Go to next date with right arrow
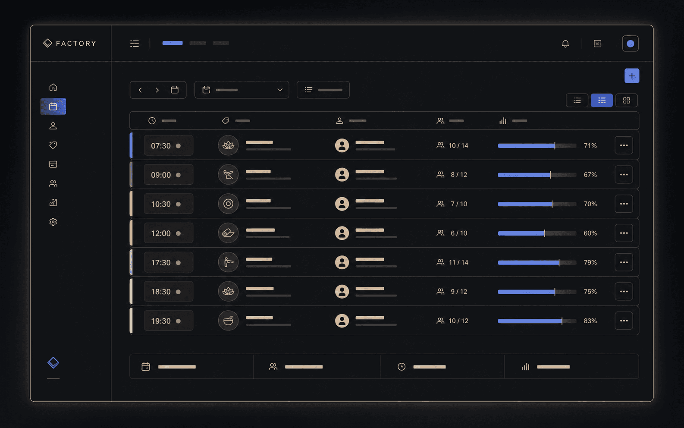684x428 pixels. pyautogui.click(x=157, y=90)
